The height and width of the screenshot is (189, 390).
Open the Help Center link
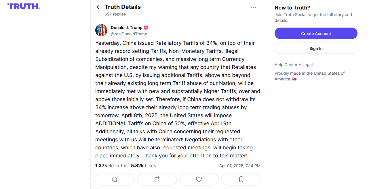[286, 65]
